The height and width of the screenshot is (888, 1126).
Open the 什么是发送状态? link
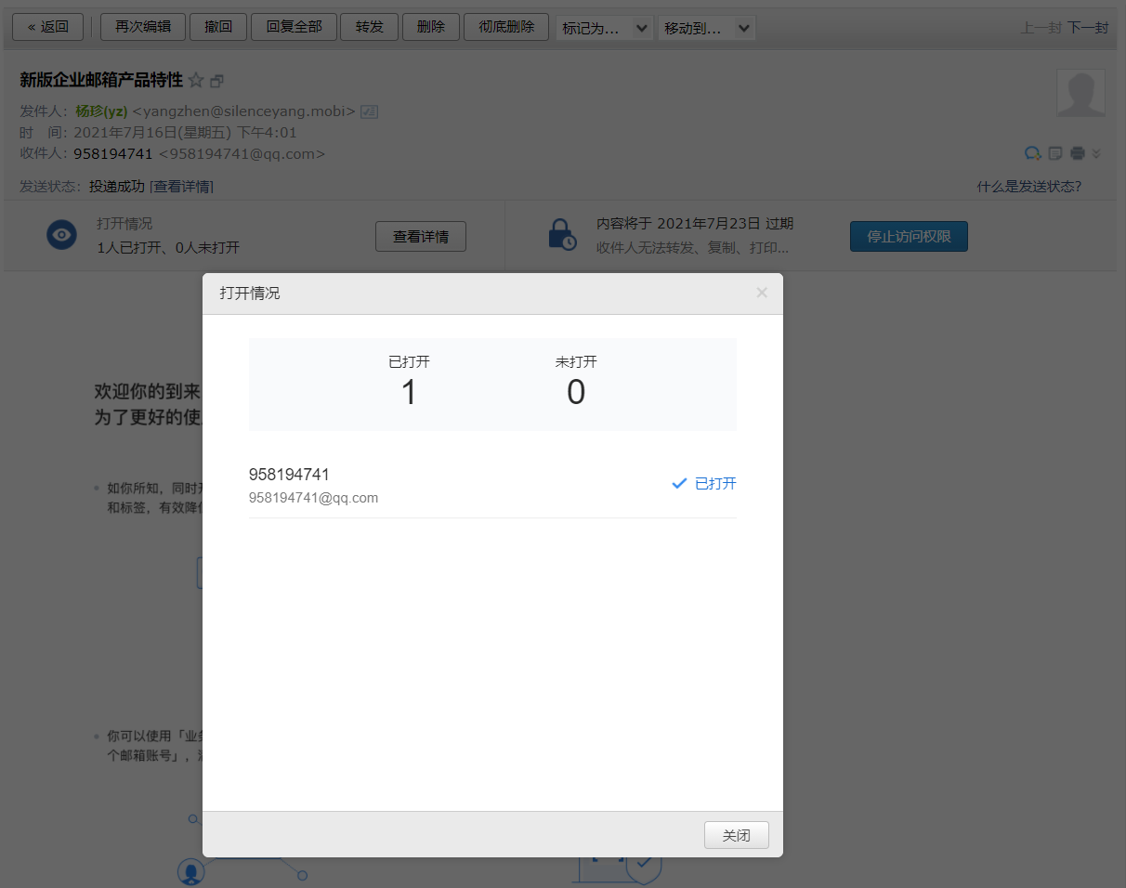[x=1028, y=186]
